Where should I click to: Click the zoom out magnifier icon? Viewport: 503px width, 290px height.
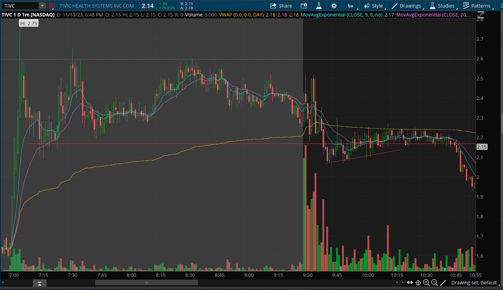click(x=434, y=283)
